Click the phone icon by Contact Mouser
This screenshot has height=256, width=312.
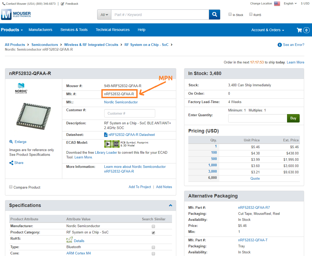[x=4, y=4]
